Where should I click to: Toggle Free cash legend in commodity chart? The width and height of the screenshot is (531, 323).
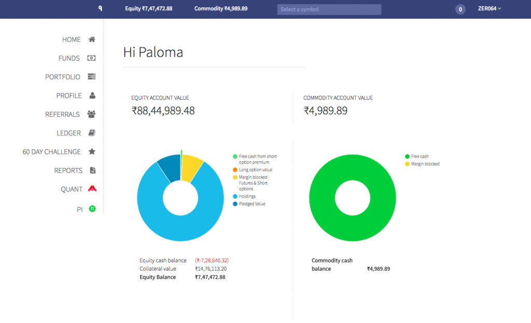[420, 157]
